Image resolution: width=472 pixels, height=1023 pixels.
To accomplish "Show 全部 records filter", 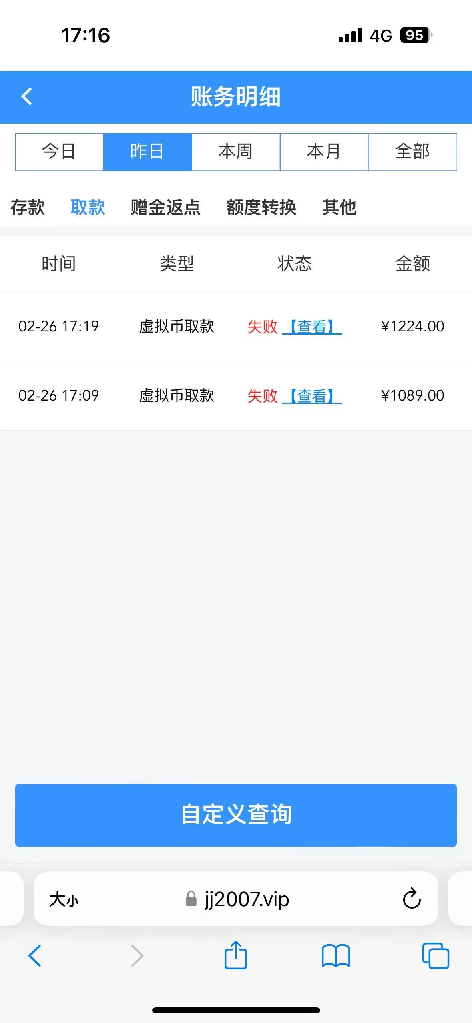I will pos(412,152).
